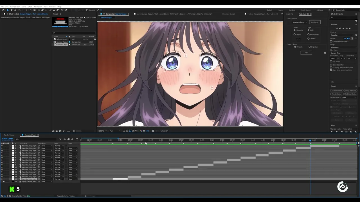
Task: Click the Track Camera button
Action: click(337, 91)
